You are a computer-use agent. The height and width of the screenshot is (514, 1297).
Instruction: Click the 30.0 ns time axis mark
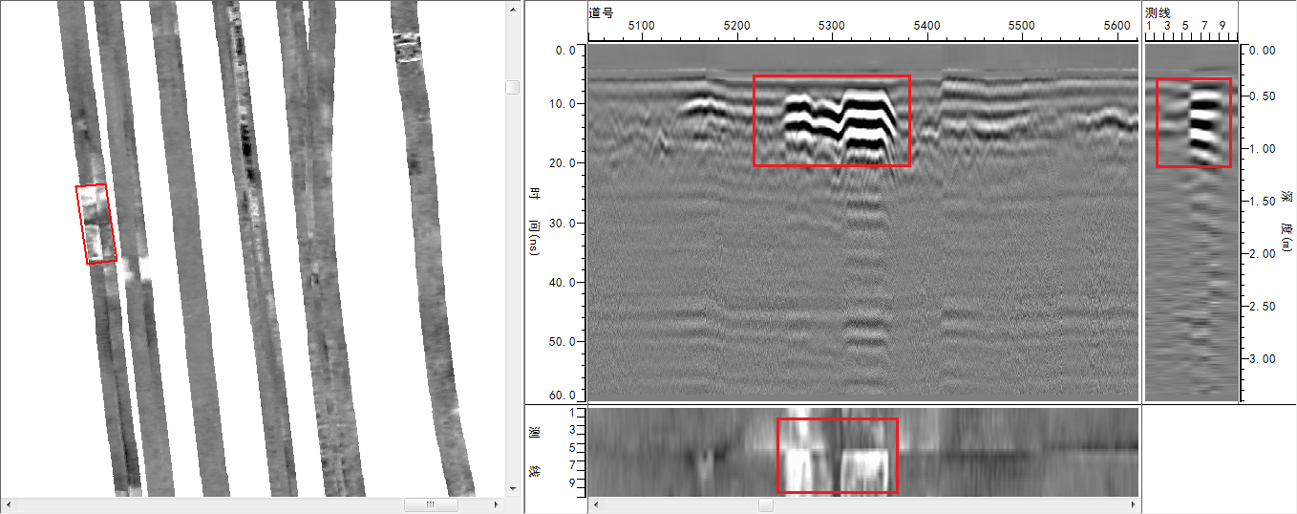point(567,223)
